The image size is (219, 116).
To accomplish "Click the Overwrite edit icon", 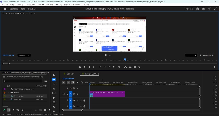I will (130, 67).
